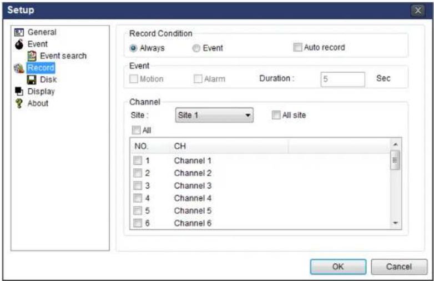Click the Event search icon
Viewport: 434px width, 281px height.
[x=32, y=56]
